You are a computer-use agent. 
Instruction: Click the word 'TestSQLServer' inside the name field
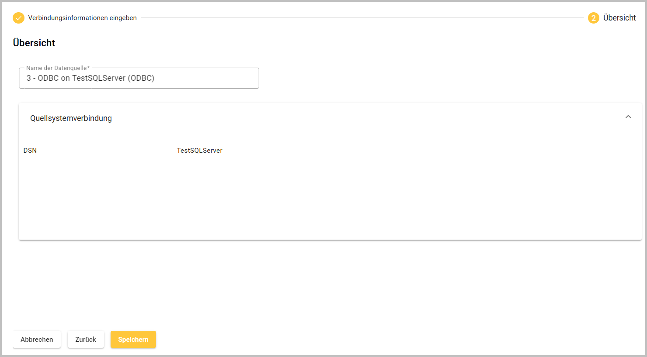(x=98, y=79)
